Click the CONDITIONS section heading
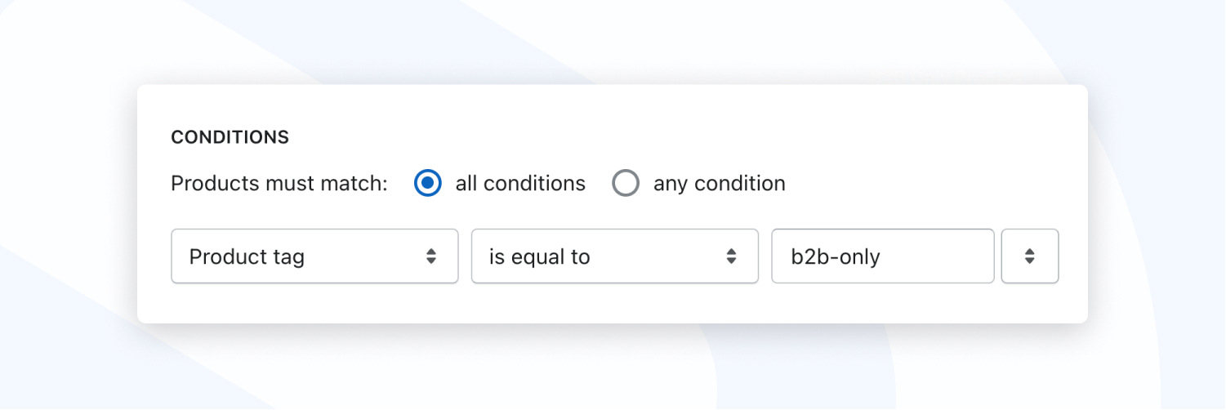 pyautogui.click(x=230, y=137)
